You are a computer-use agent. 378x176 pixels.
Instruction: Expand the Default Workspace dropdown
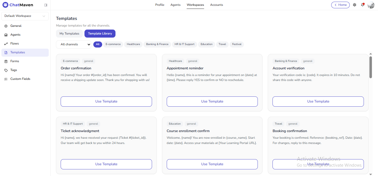[x=25, y=16]
